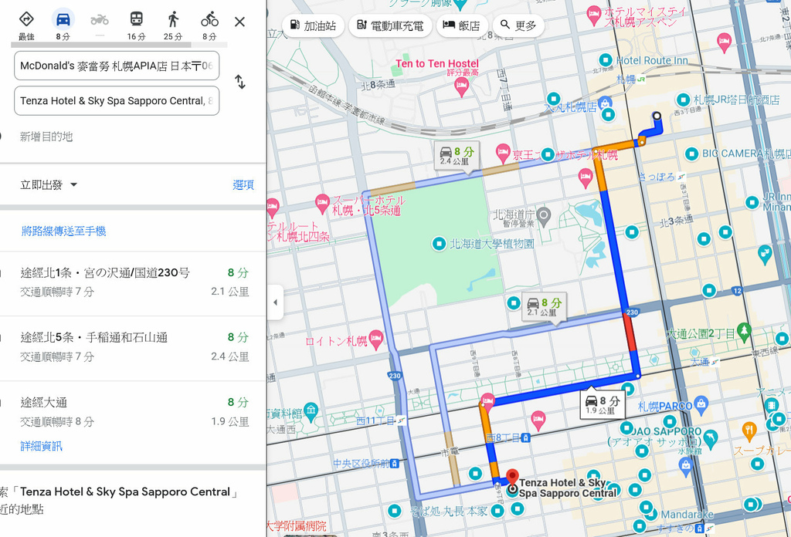This screenshot has width=791, height=537.
Task: Select public transit travel mode
Action: pyautogui.click(x=136, y=19)
